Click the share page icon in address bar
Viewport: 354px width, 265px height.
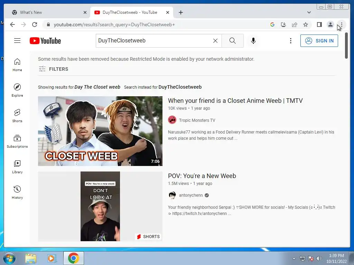point(295,24)
